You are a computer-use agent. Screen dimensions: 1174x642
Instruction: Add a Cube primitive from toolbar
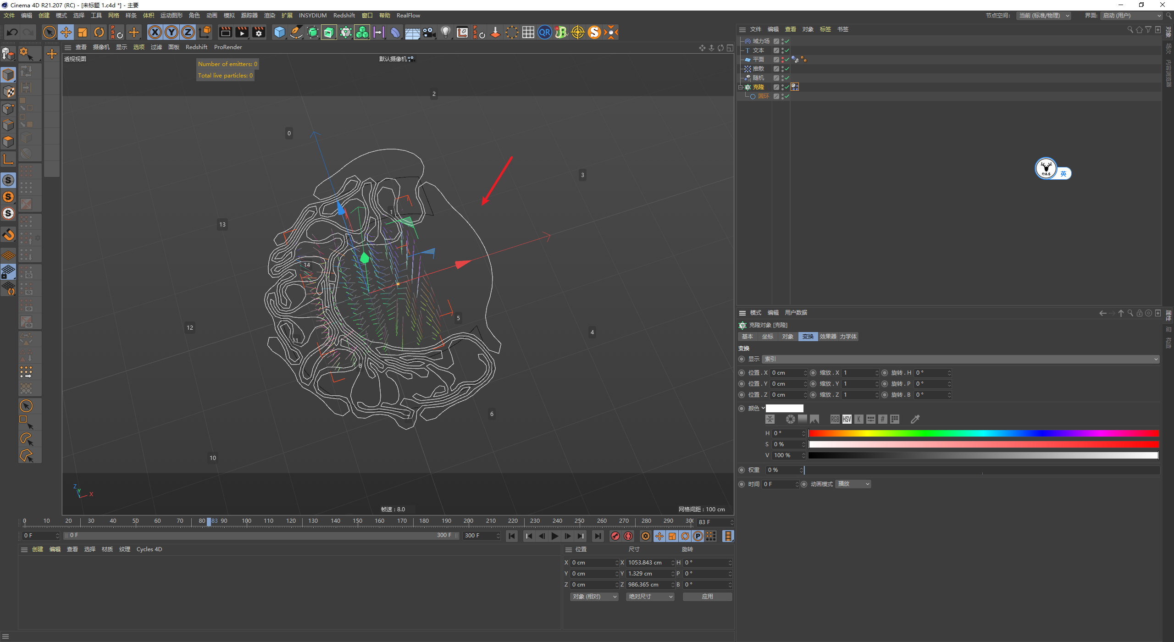[x=279, y=32]
